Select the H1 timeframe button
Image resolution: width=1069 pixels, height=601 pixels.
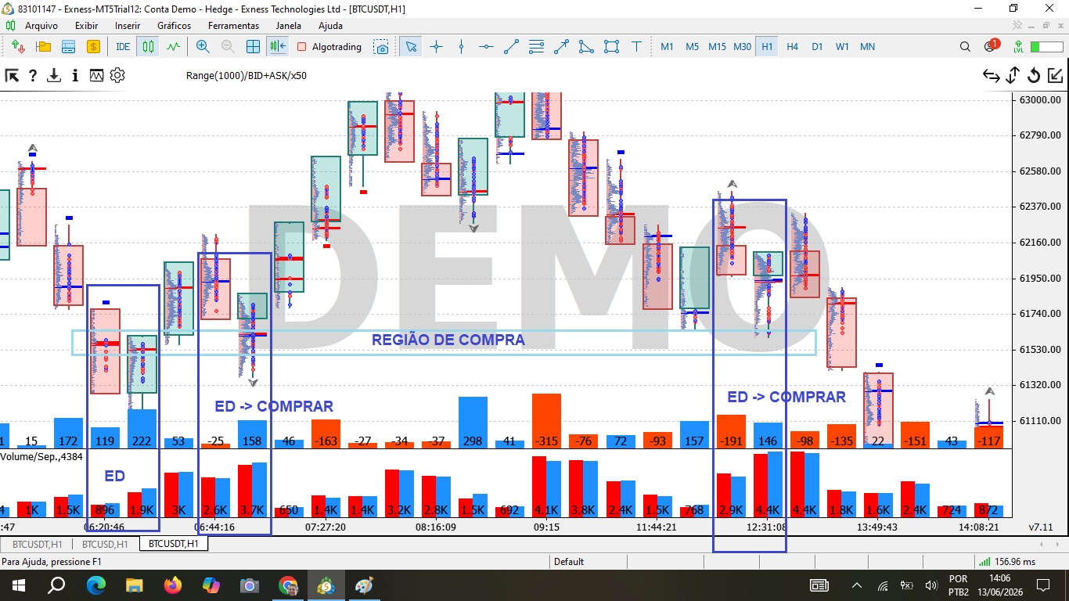tap(767, 46)
